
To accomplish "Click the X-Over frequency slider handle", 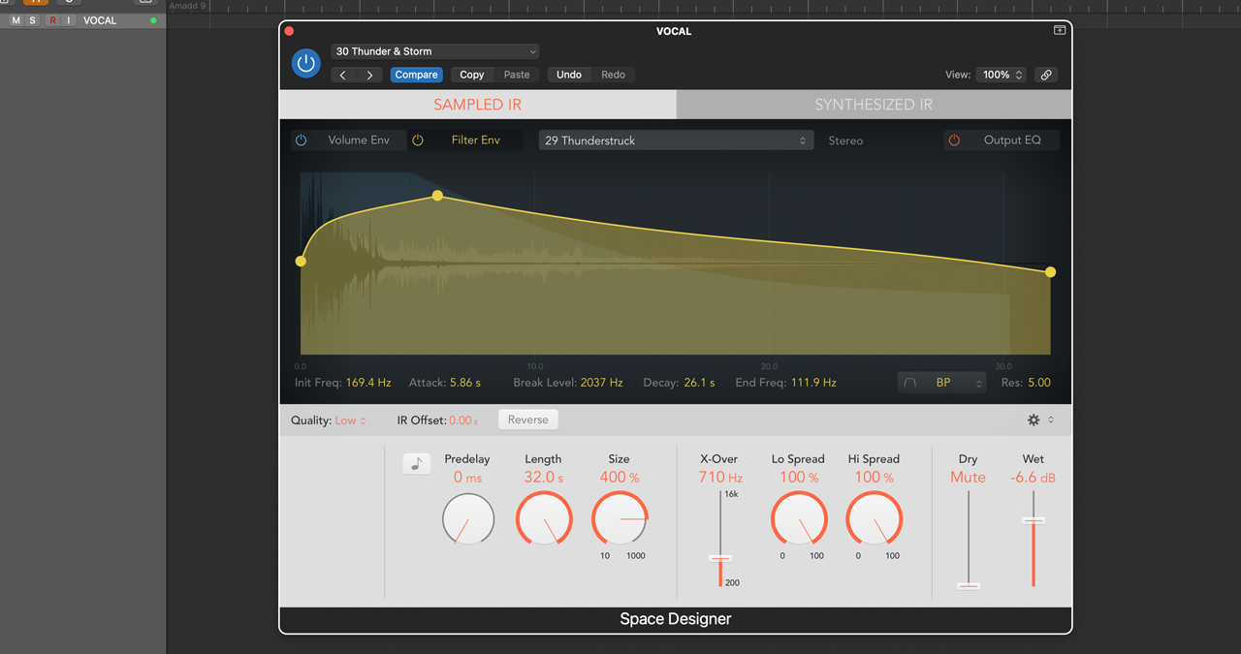I will click(x=720, y=558).
